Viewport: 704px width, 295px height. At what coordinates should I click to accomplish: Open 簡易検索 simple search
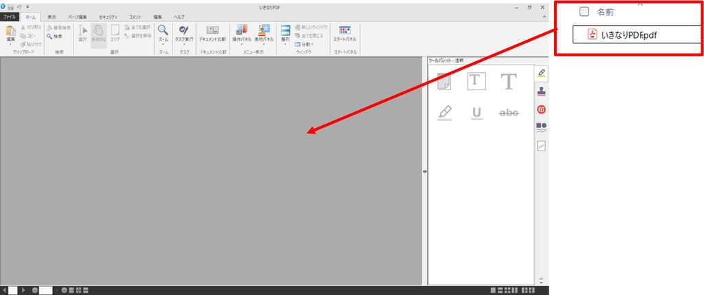pos(59,28)
